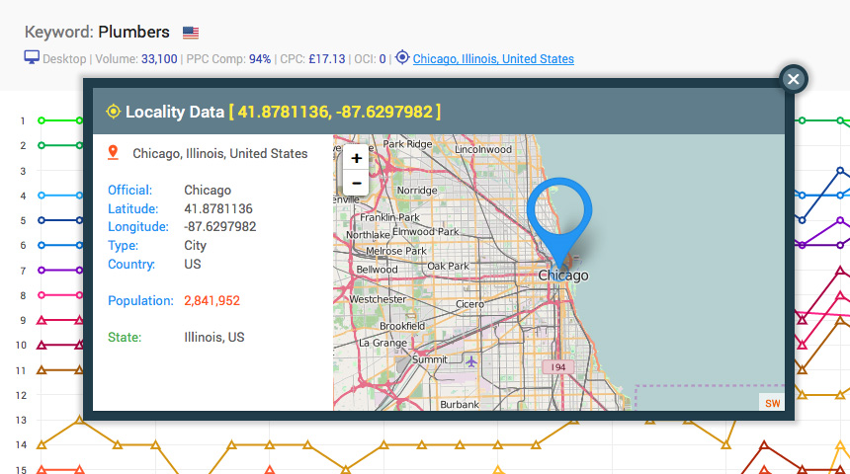This screenshot has width=850, height=474.
Task: Click the 94% PPC Comp value
Action: pyautogui.click(x=260, y=59)
